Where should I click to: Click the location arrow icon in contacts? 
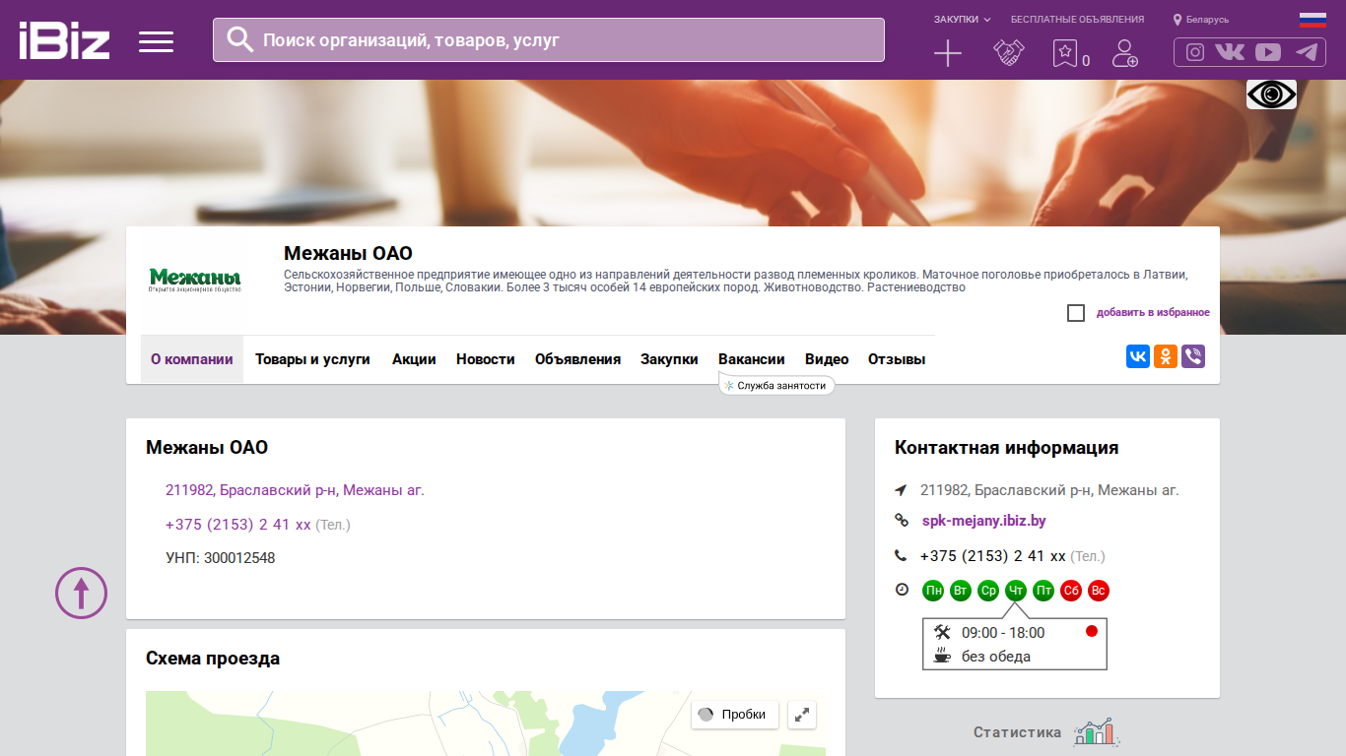coord(901,490)
